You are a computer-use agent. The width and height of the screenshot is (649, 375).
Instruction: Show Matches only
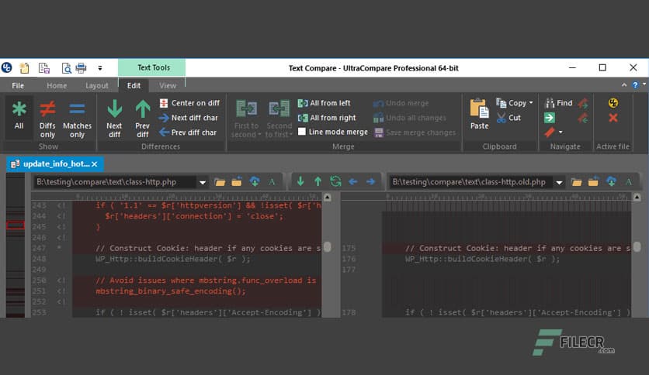pos(77,119)
